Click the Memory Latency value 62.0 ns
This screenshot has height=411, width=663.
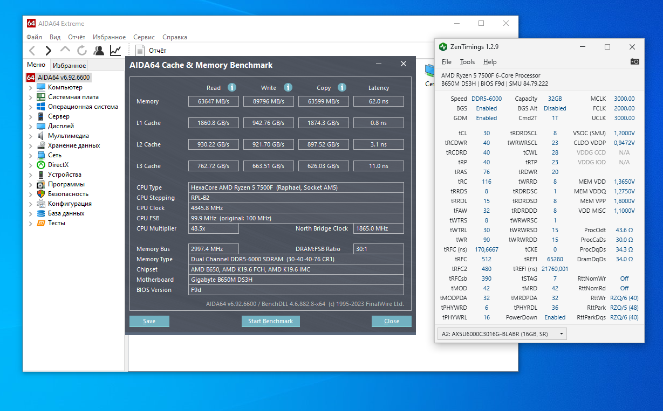point(379,101)
